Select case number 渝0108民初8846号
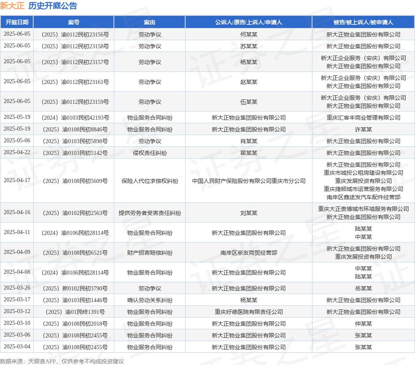 click(x=75, y=129)
